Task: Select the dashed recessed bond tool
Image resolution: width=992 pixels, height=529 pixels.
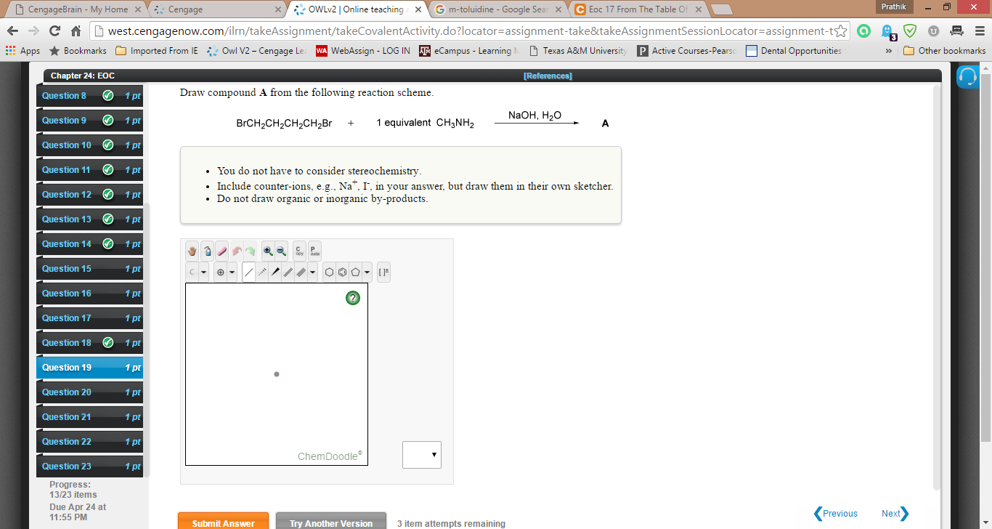Action: pyautogui.click(x=262, y=272)
